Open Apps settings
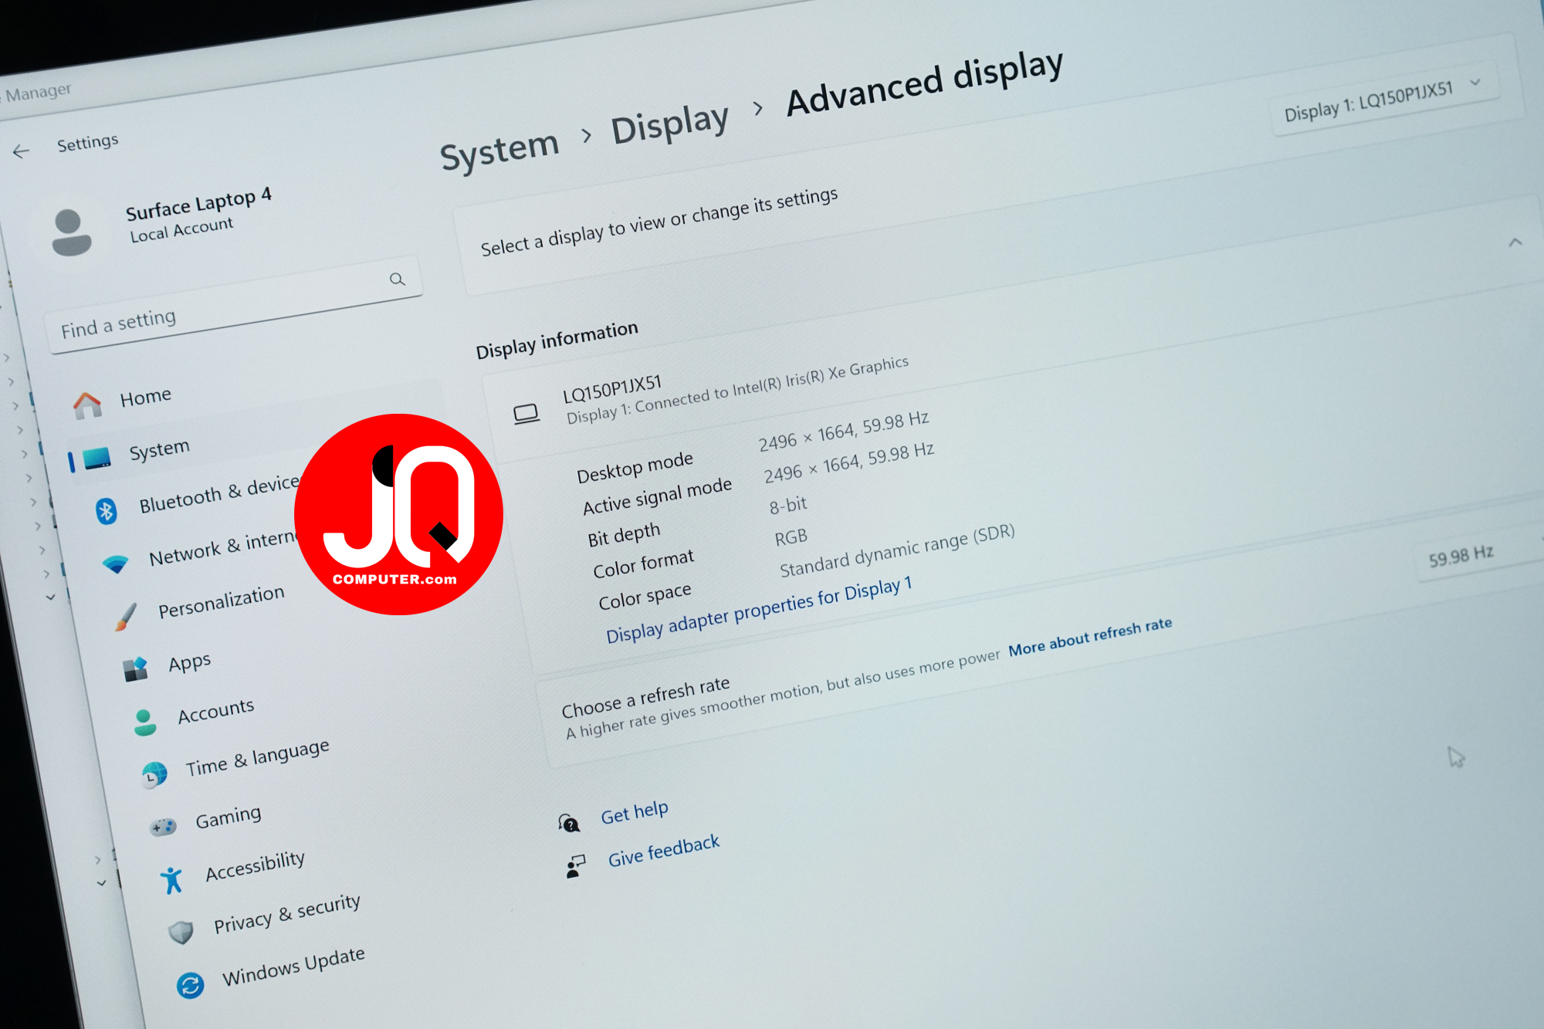 (x=190, y=663)
